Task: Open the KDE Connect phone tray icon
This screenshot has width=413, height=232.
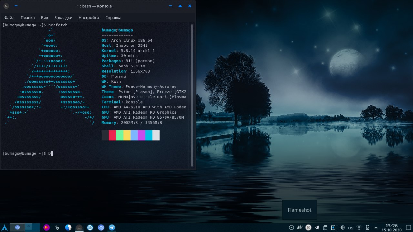Action: pos(368,227)
